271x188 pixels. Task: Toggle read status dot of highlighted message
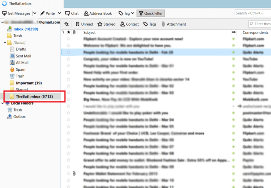(234, 52)
